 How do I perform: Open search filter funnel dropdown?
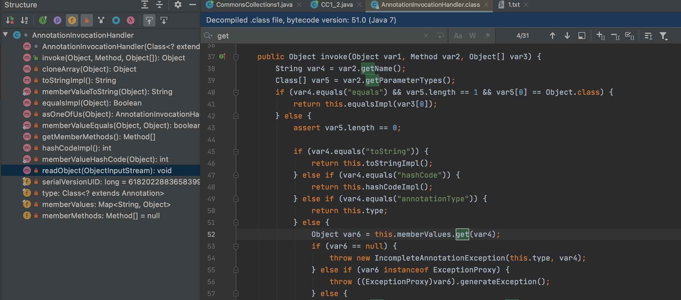664,36
